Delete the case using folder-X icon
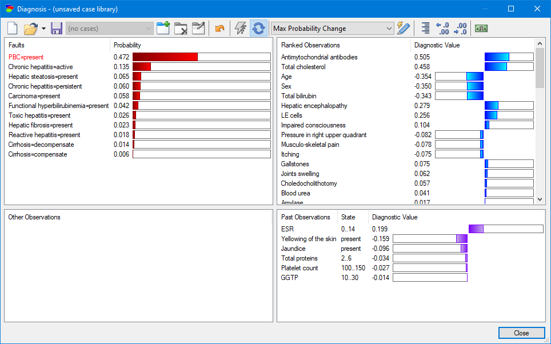The height and width of the screenshot is (344, 551). tap(181, 29)
